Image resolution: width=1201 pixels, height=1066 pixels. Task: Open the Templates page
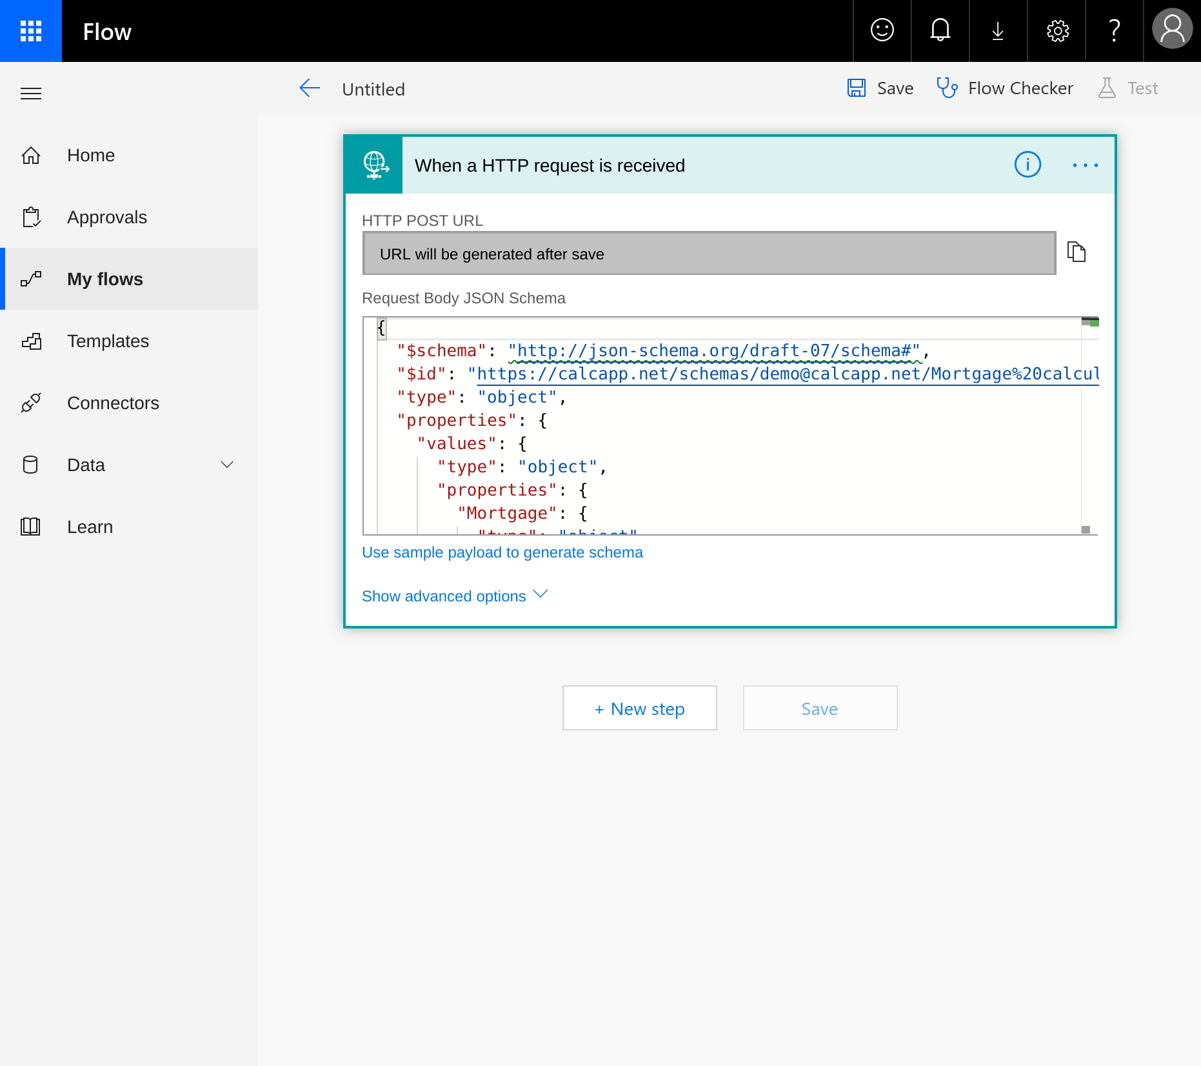(x=129, y=341)
